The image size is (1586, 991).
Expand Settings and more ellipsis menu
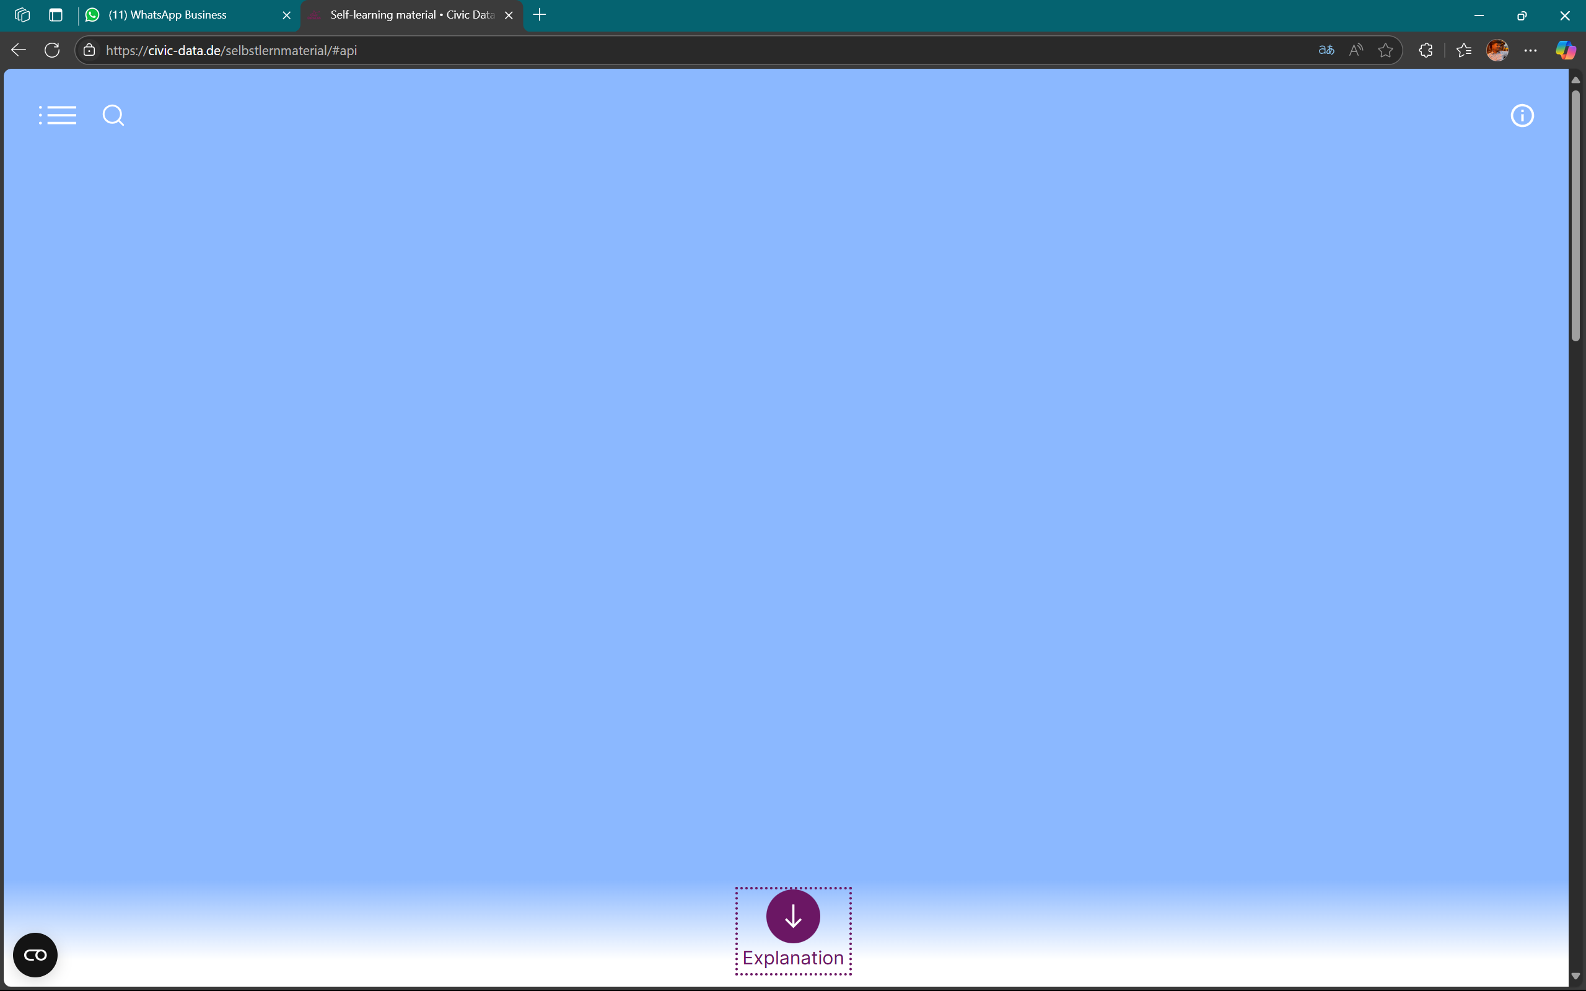1530,50
